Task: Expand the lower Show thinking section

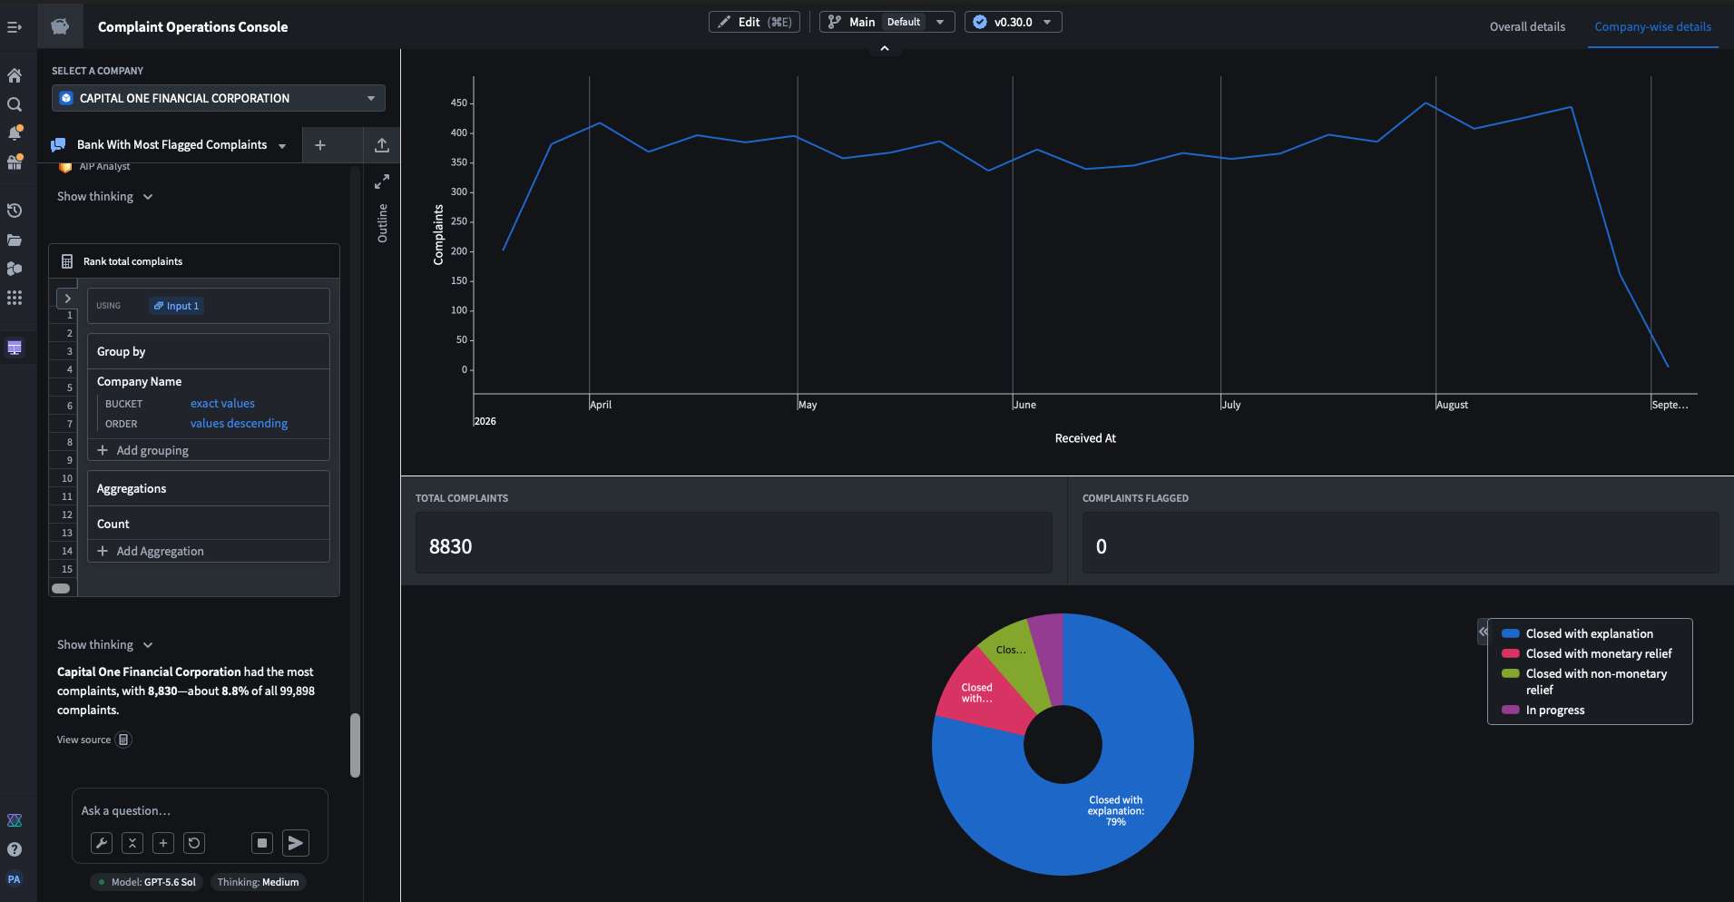Action: [x=105, y=645]
